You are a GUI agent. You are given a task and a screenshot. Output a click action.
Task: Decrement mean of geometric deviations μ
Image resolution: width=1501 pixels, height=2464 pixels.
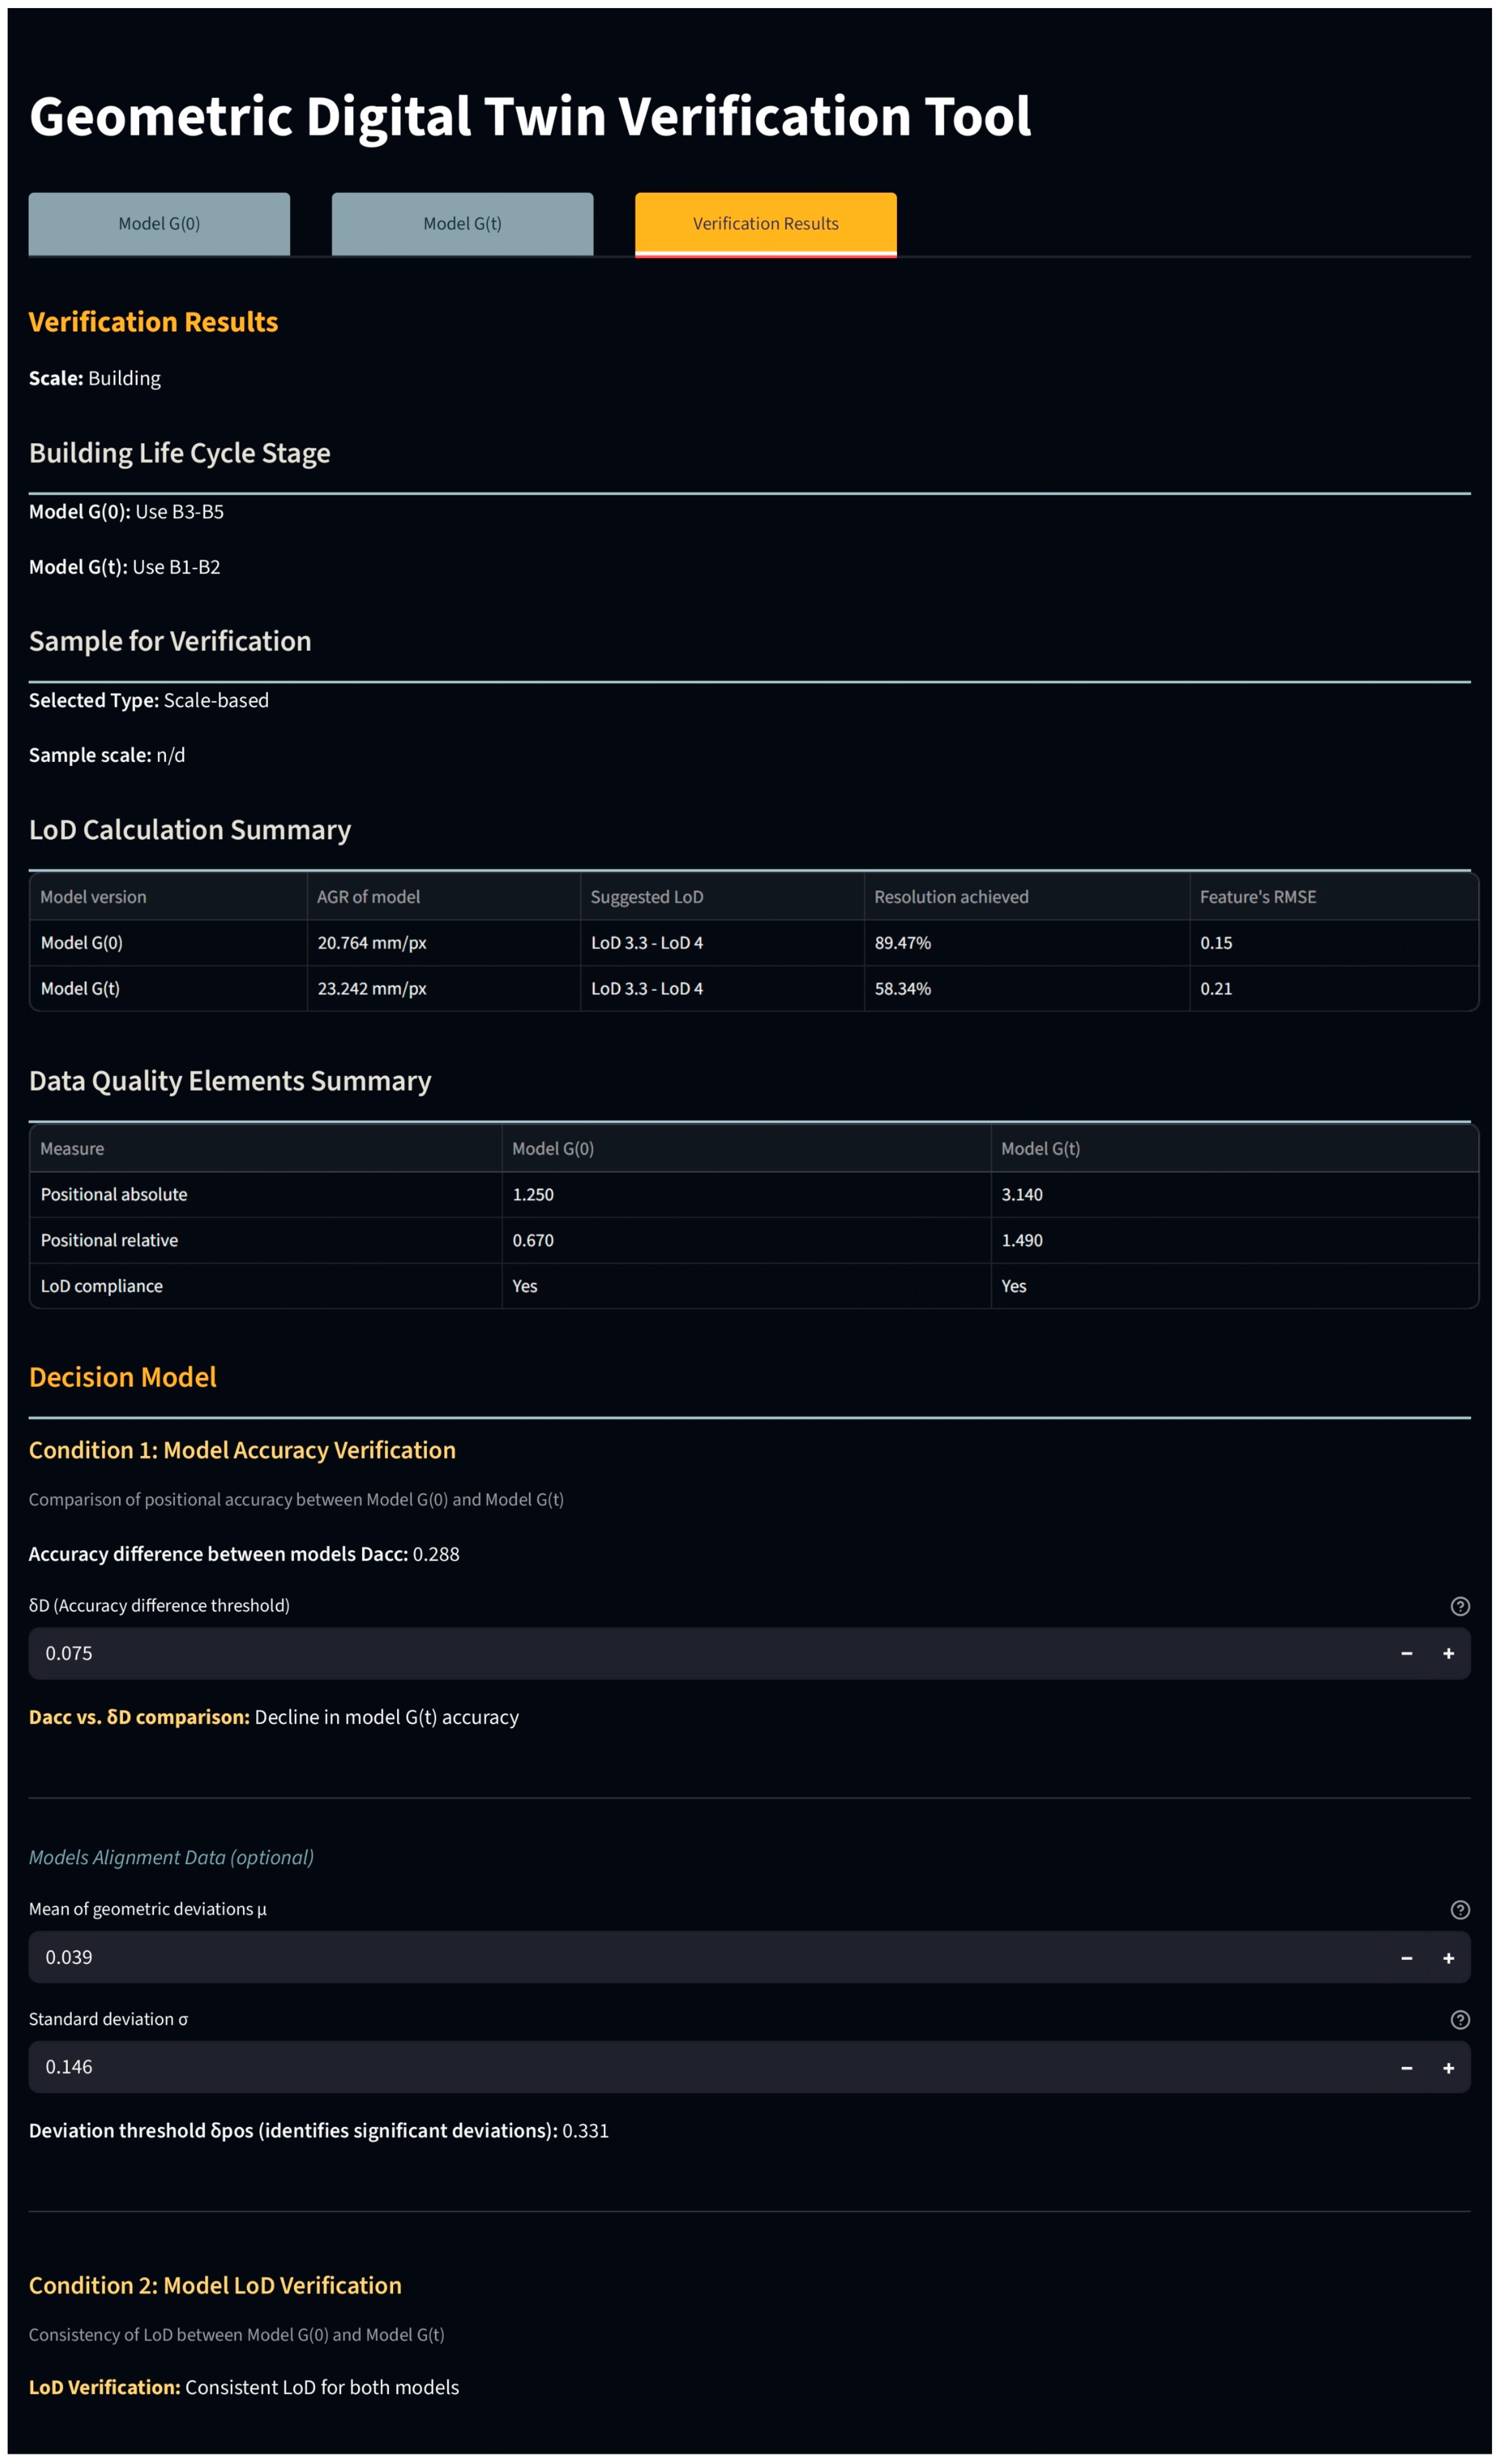1406,1958
